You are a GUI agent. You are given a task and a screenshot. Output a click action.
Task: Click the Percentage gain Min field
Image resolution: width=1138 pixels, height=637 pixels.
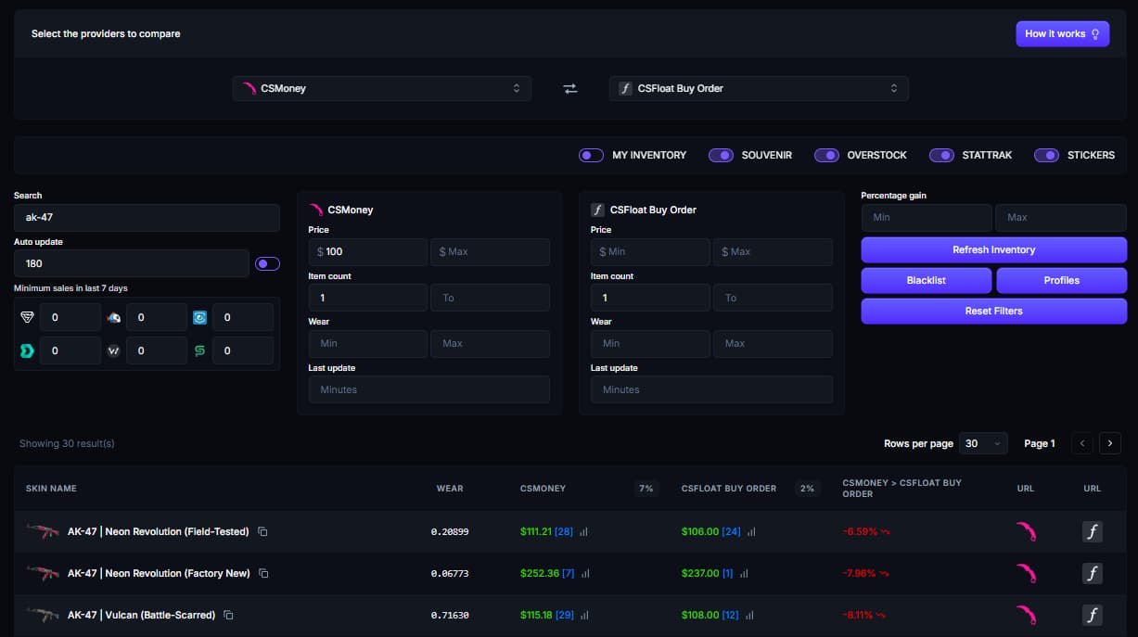pyautogui.click(x=927, y=218)
